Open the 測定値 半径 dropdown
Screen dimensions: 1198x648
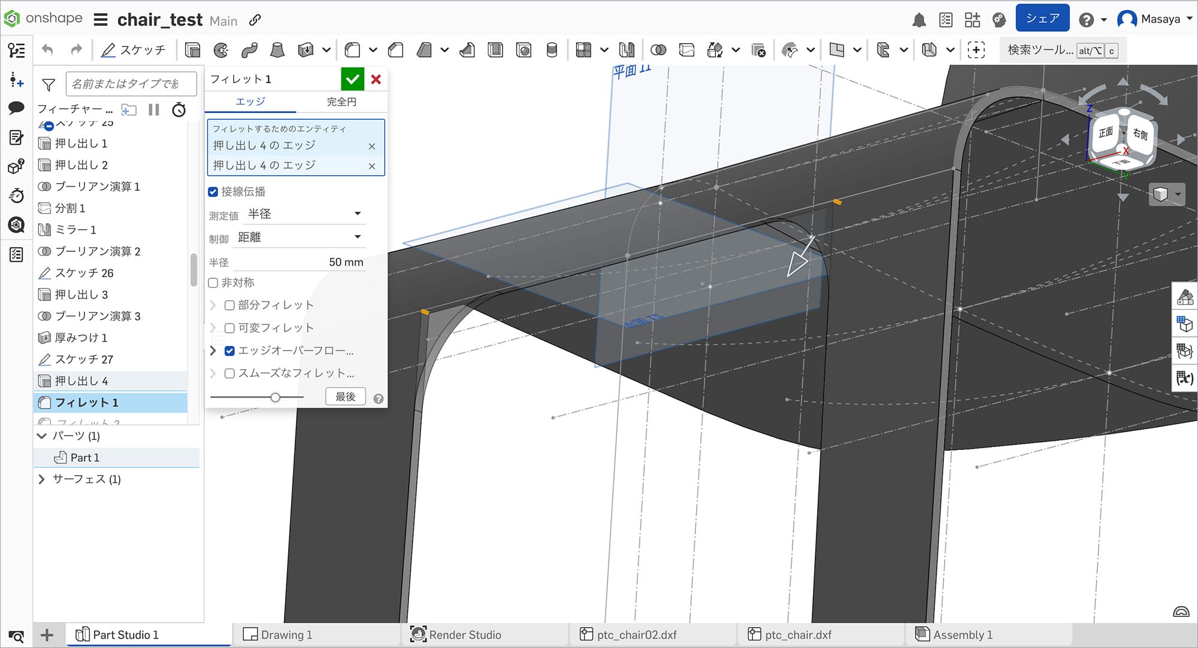click(x=304, y=214)
